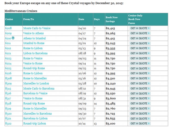The width and height of the screenshot is (169, 127).
Task: Click the $5,250 savings value
Action: [110, 94]
